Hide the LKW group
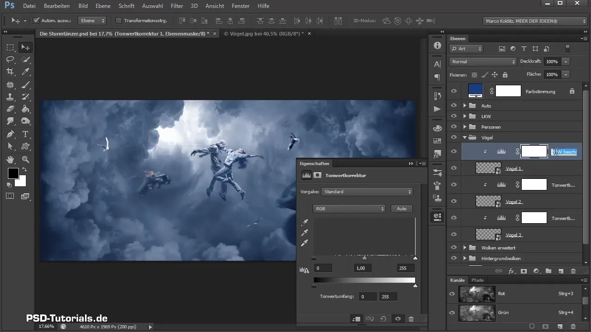 tap(453, 116)
